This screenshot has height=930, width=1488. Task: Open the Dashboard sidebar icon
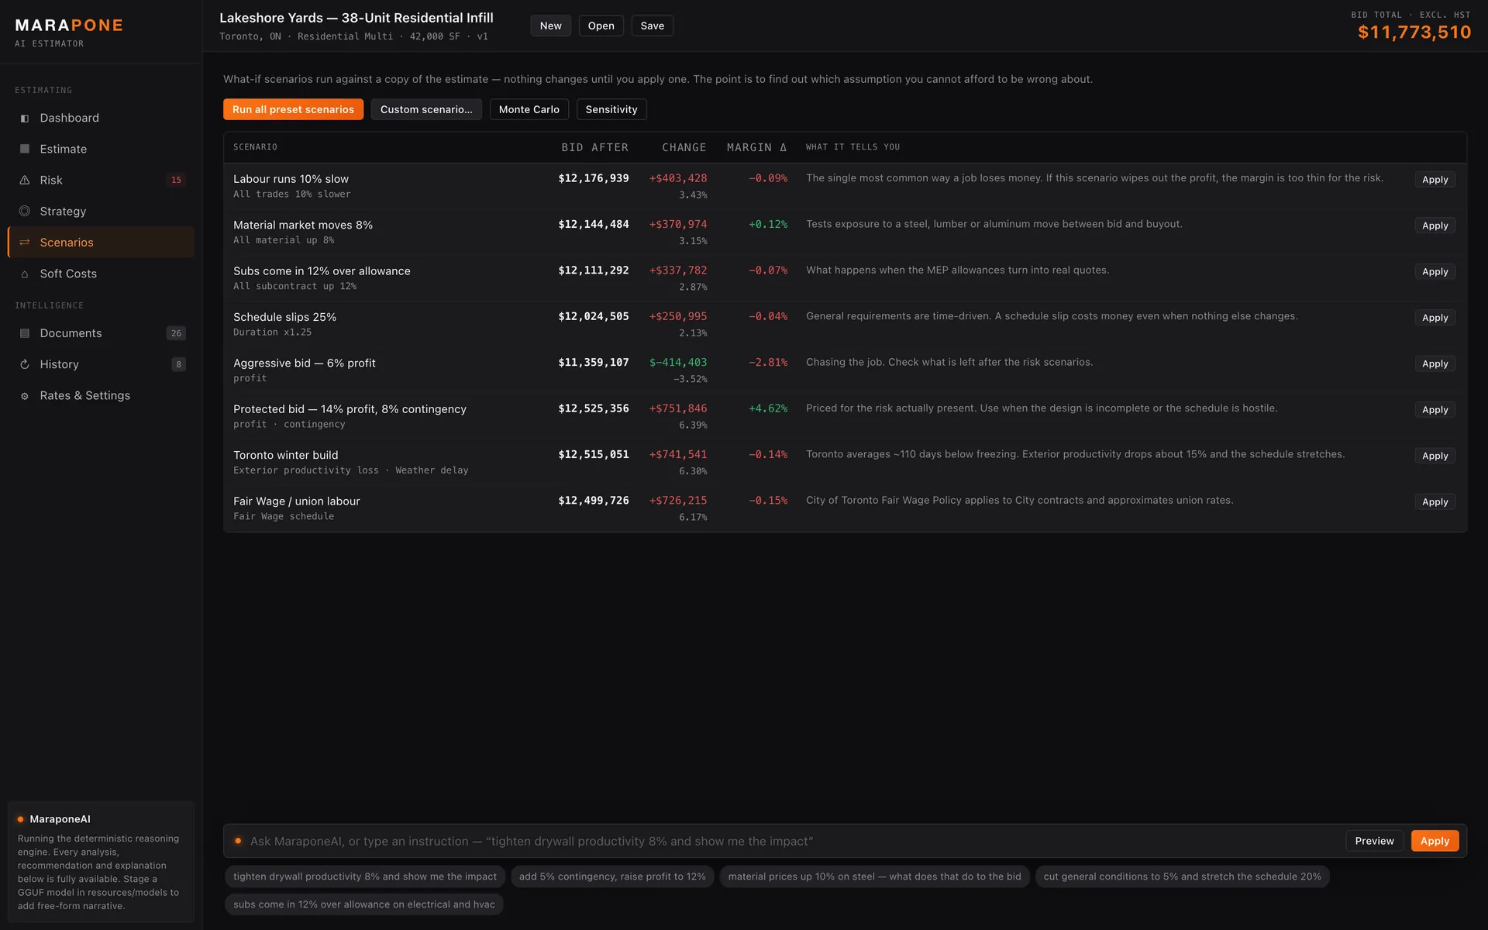coord(25,118)
